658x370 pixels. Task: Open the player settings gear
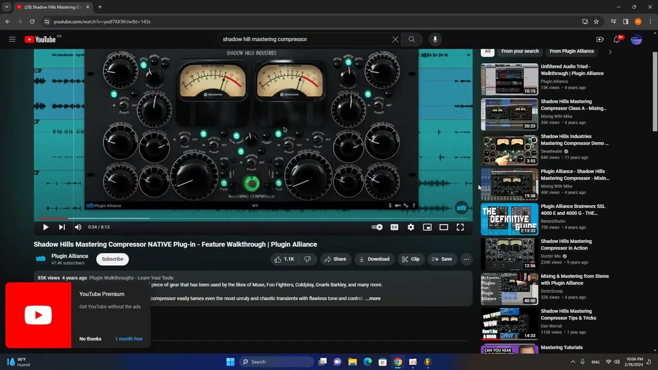(x=411, y=227)
